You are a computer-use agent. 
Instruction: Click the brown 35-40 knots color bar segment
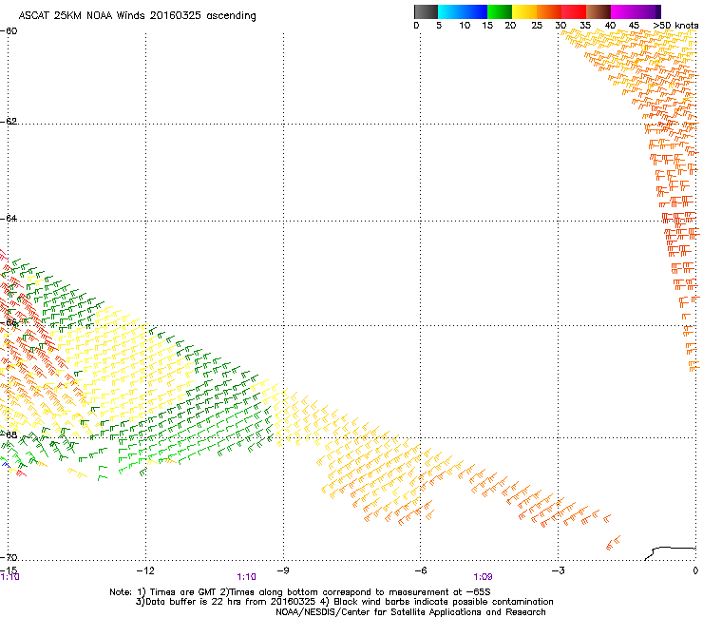click(x=598, y=11)
